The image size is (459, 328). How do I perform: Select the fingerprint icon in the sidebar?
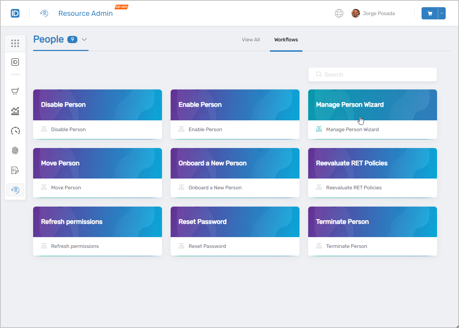[x=15, y=151]
